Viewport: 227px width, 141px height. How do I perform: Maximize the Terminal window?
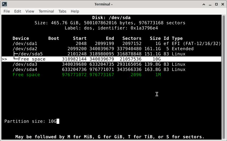pos(216,4)
